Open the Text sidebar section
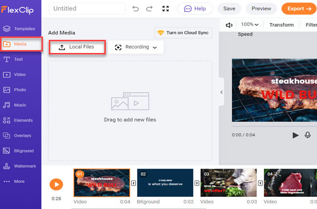Viewport: 317px width, 209px height. point(13,59)
